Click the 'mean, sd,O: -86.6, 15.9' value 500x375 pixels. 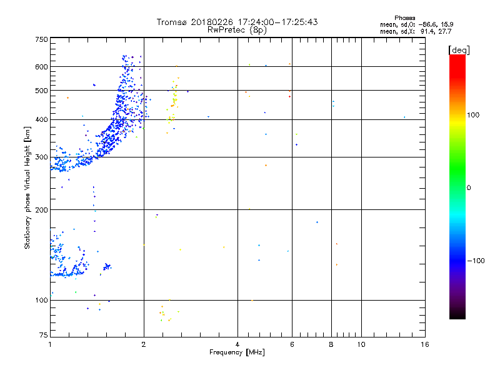tap(417, 24)
